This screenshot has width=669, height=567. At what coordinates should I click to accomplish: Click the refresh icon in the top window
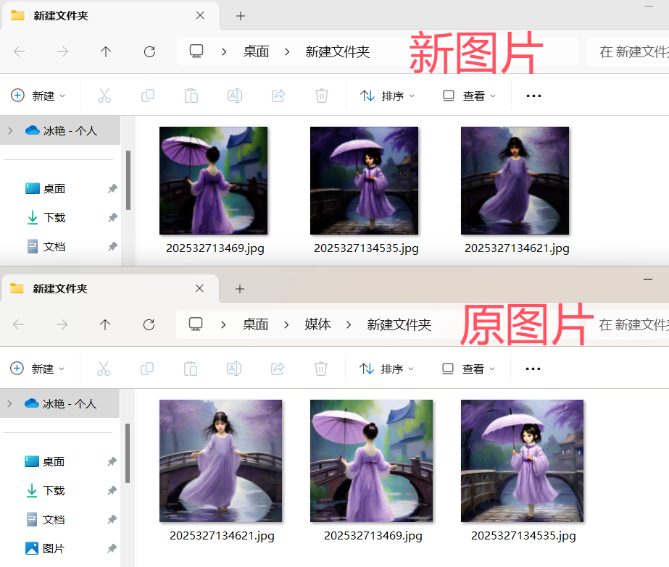click(x=149, y=51)
